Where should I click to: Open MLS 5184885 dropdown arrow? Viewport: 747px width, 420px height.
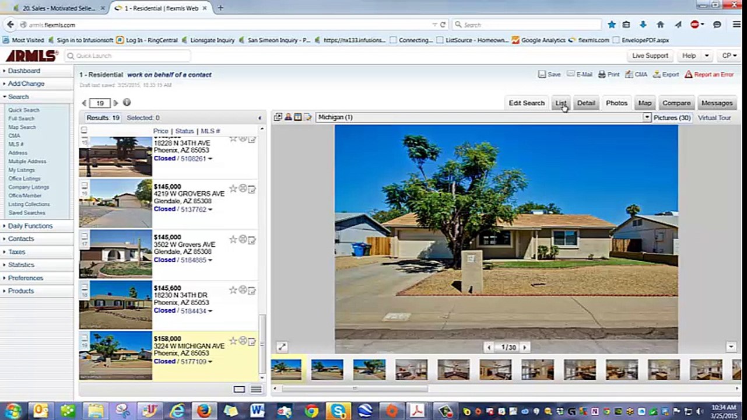210,260
